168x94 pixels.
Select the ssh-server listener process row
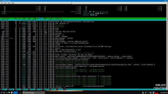tap(83, 46)
